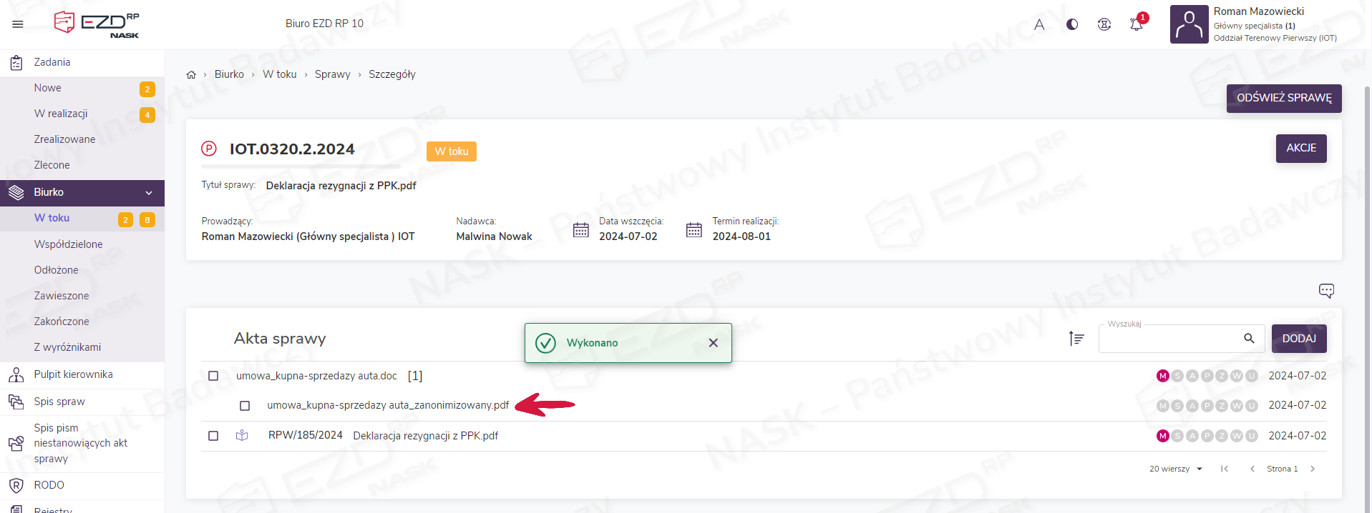Click the ODŚWIEŻ SPRAWĘ button

click(x=1283, y=99)
